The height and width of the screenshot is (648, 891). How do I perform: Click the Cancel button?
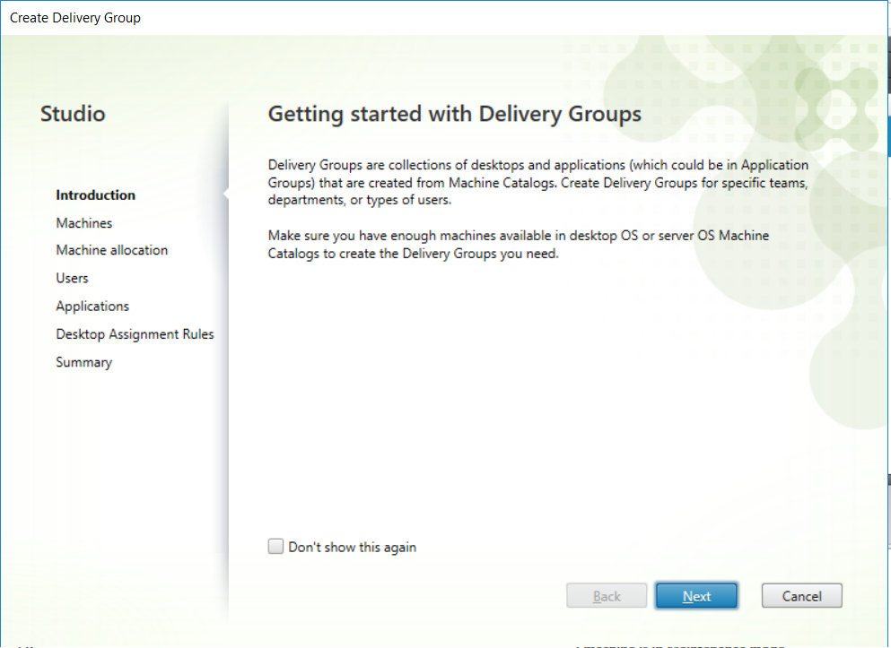tap(802, 596)
